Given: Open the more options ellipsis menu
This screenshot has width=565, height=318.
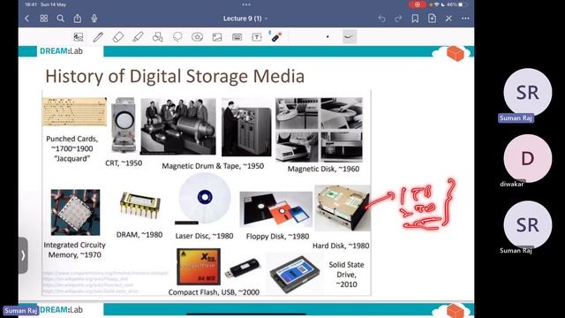Looking at the screenshot, I should [465, 19].
